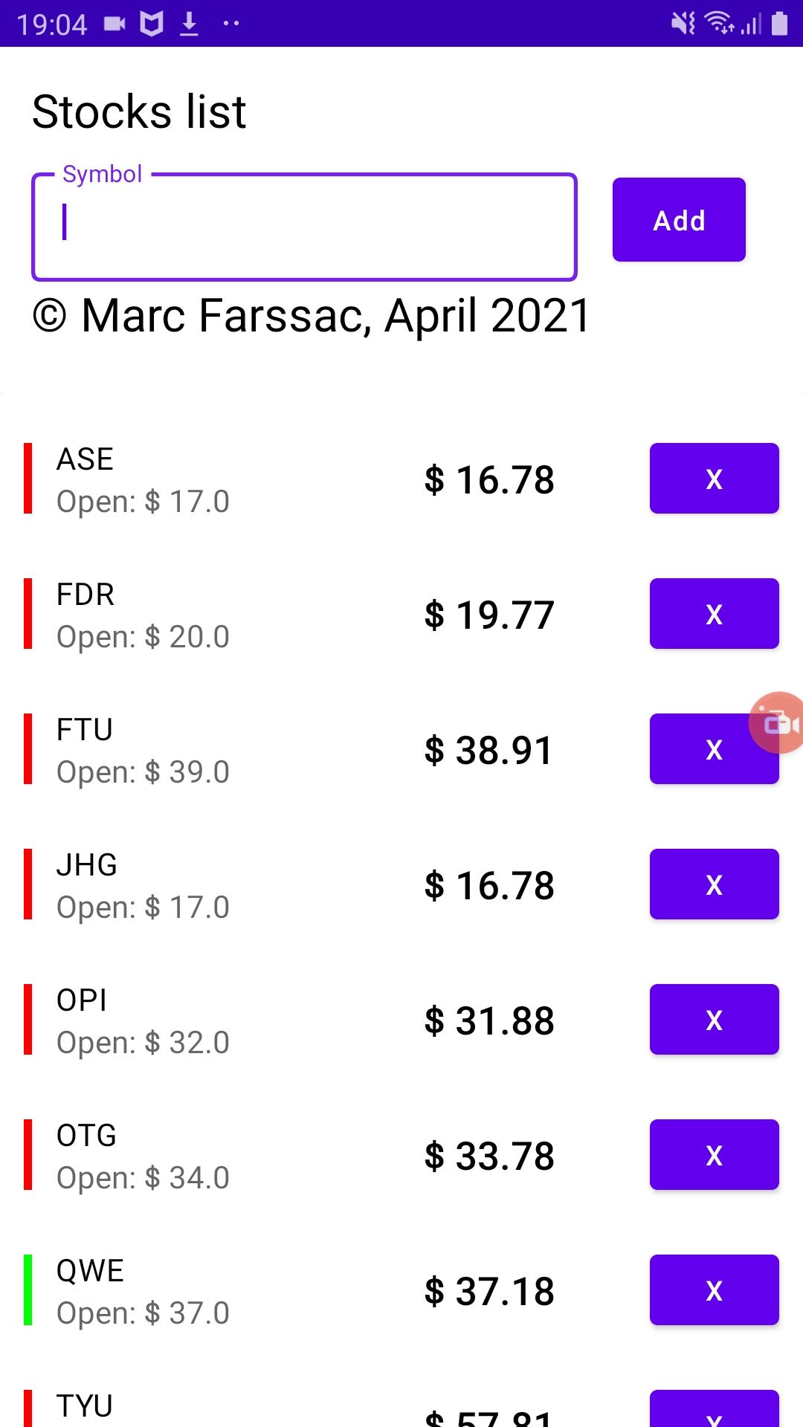803x1427 pixels.
Task: Delete the JHG stock row
Action: point(714,884)
